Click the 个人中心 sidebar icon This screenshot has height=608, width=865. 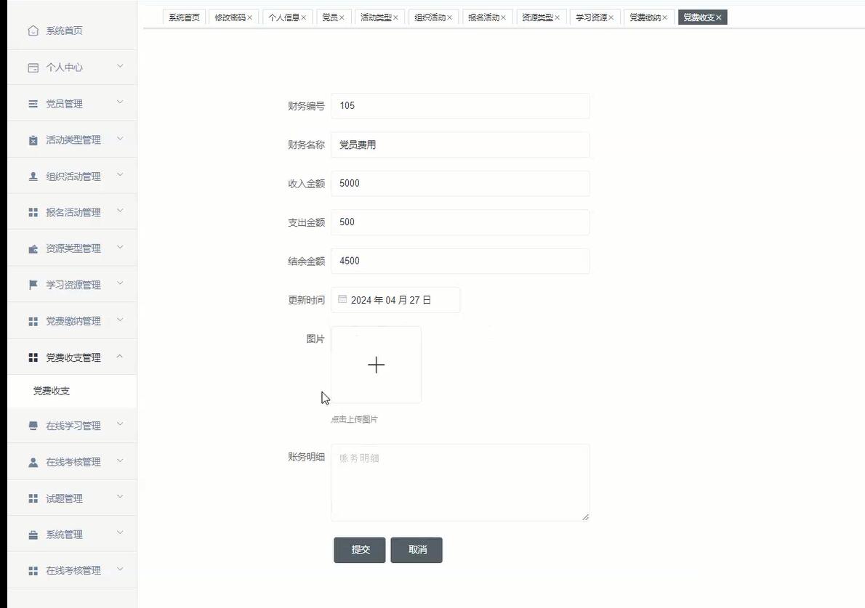(x=33, y=67)
